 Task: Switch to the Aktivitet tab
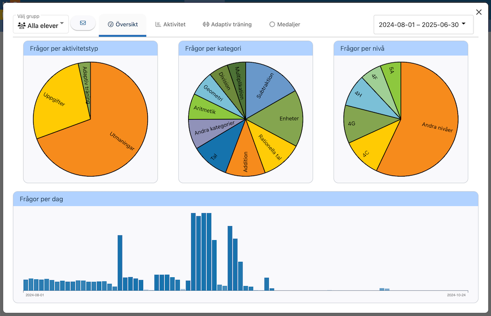pyautogui.click(x=171, y=24)
